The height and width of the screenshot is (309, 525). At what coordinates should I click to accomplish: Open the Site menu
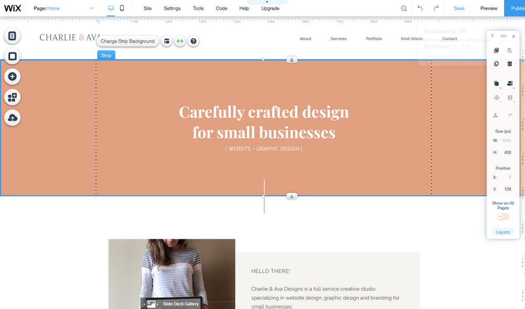[x=147, y=8]
